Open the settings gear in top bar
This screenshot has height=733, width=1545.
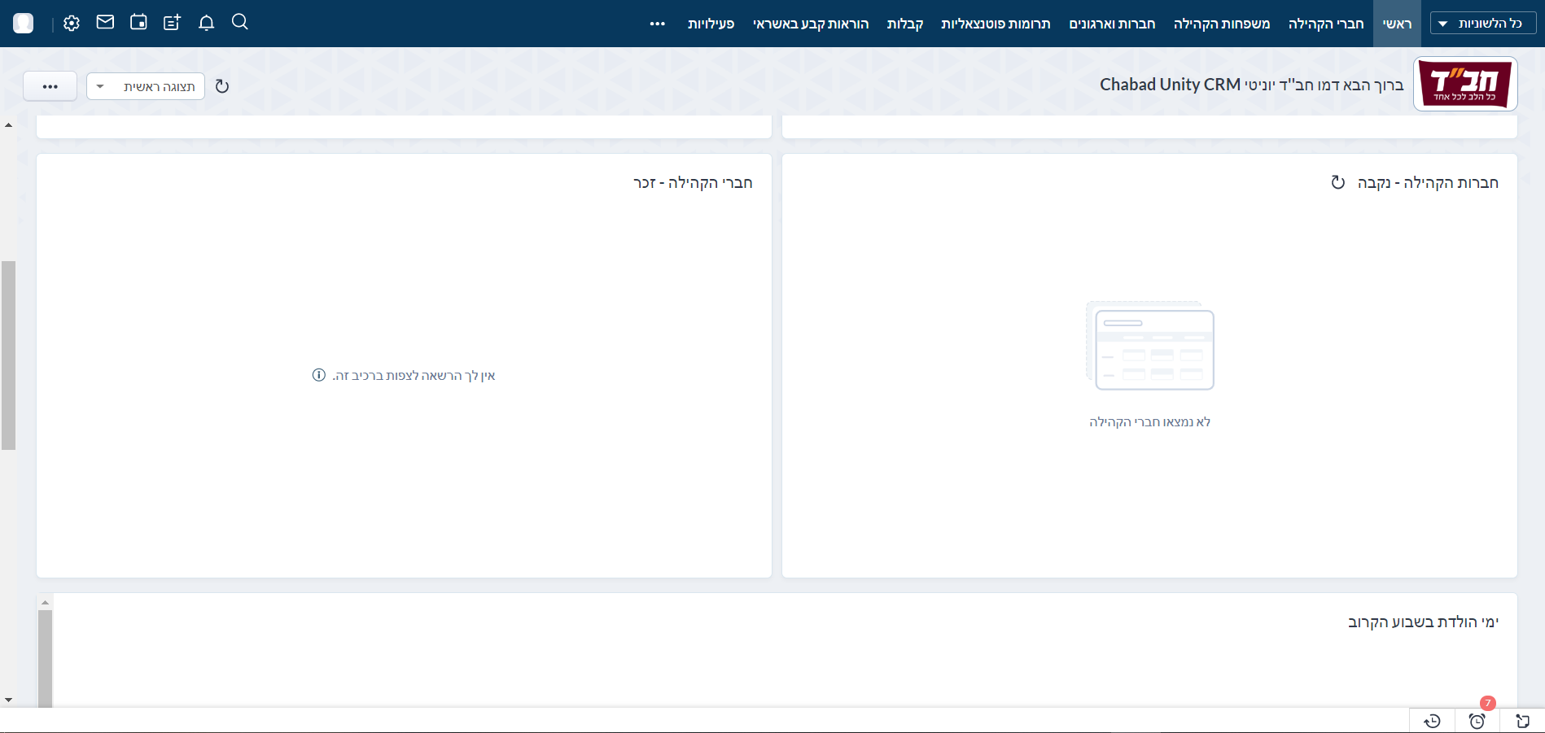pyautogui.click(x=72, y=24)
